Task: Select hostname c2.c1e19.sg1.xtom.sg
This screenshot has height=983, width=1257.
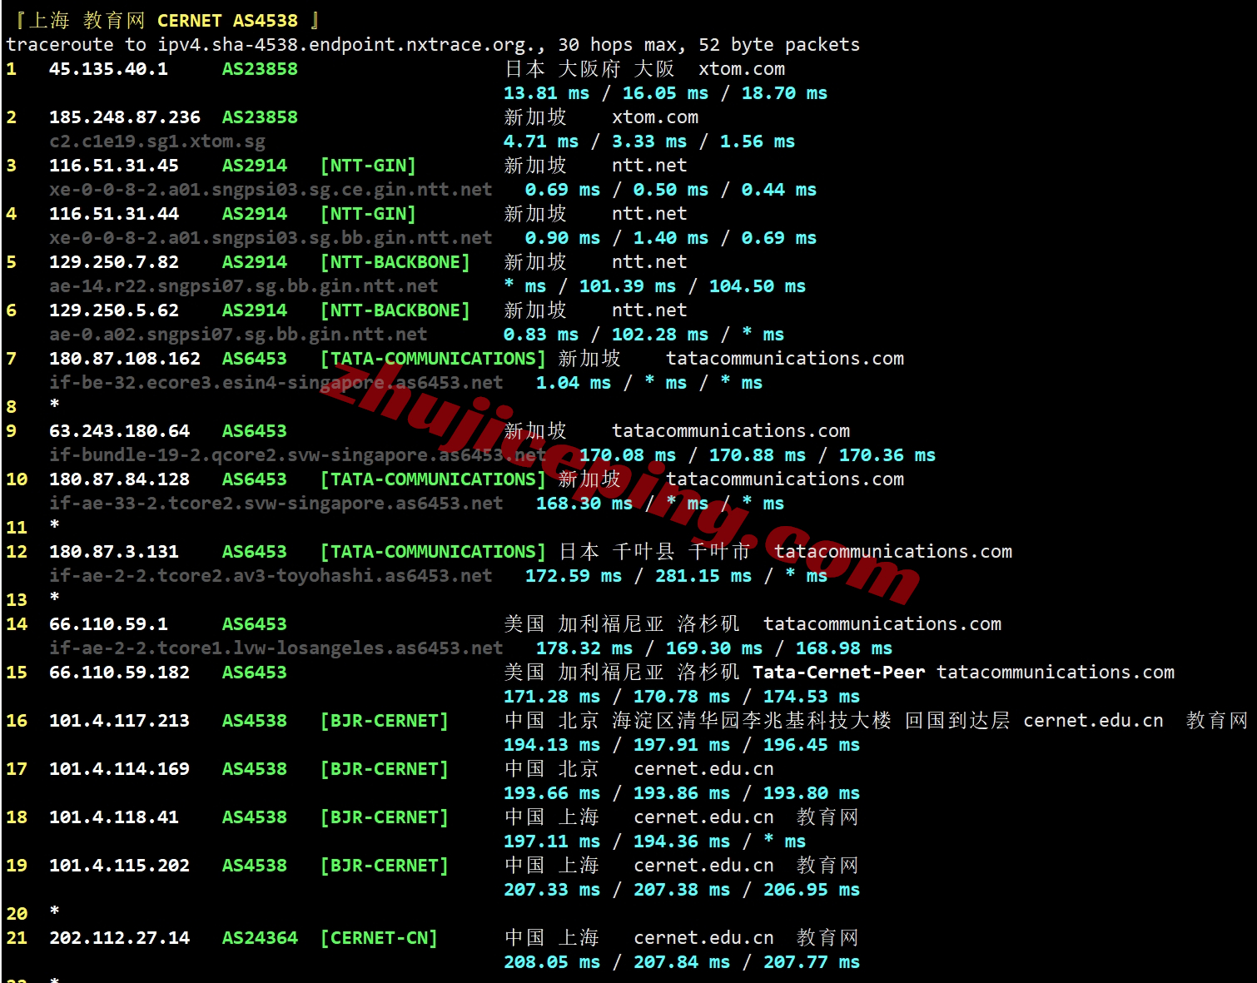Action: (157, 141)
